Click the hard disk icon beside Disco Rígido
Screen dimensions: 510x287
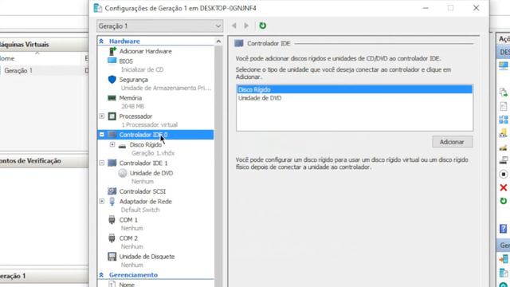122,145
